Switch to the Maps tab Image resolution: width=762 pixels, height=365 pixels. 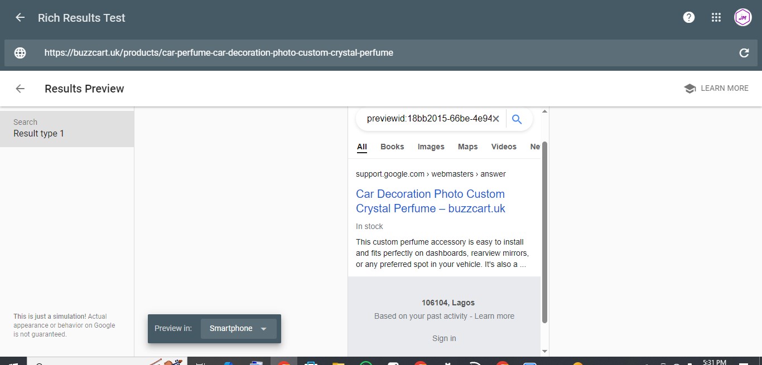pyautogui.click(x=467, y=147)
